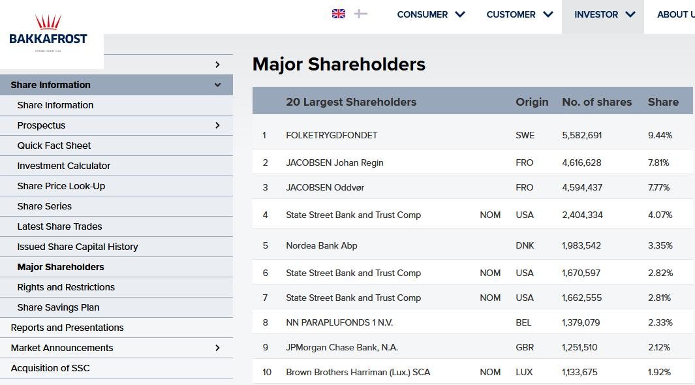Expand the Market Announcements arrow
This screenshot has height=385, width=695.
click(218, 348)
